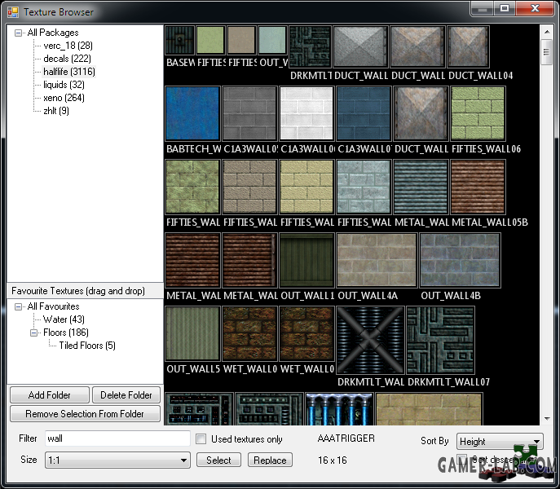This screenshot has height=489, width=560.
Task: Click the scrollbar down arrow in texture list
Action: click(x=547, y=418)
